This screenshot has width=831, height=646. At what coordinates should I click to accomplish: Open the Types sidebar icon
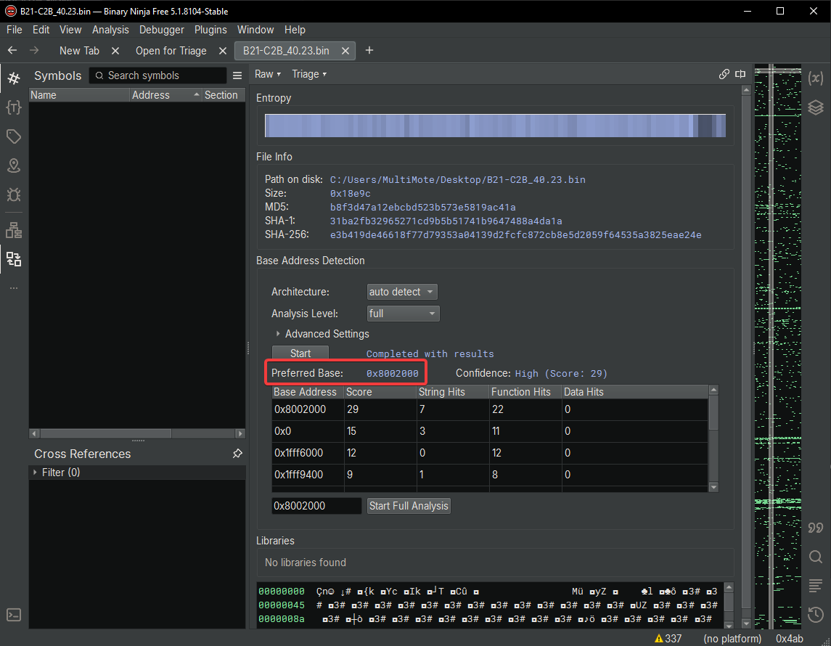click(x=14, y=107)
